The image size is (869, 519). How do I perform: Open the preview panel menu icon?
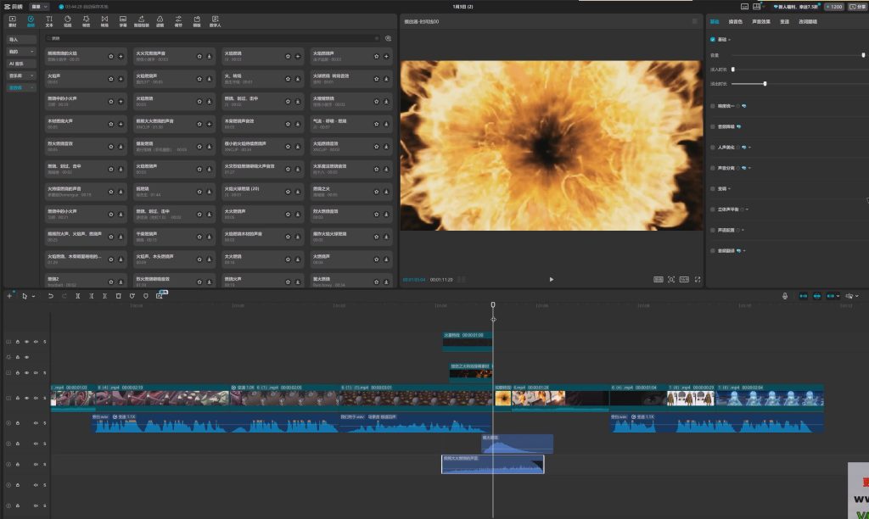click(x=694, y=21)
